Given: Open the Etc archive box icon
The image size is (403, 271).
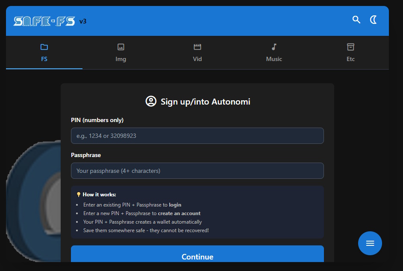Looking at the screenshot, I should [x=350, y=47].
